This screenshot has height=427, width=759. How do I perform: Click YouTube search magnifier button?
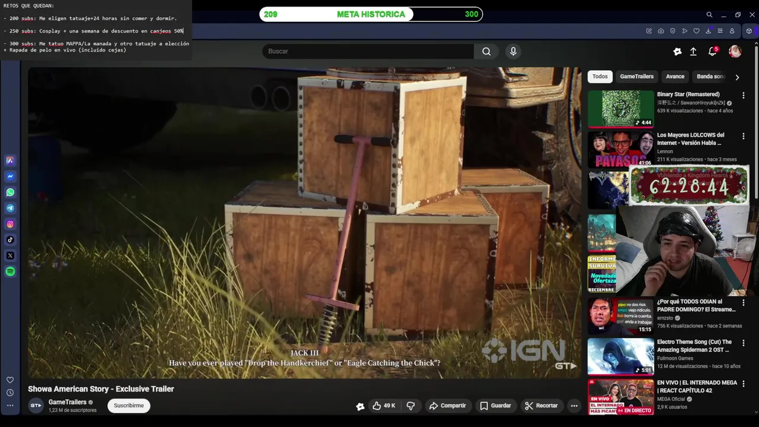coord(486,52)
